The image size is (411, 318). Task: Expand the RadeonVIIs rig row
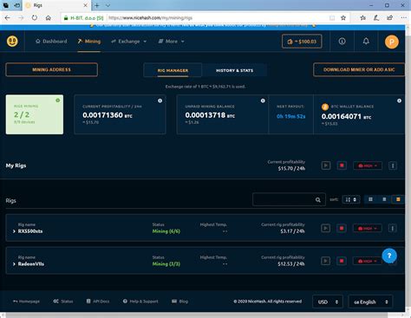14,264
